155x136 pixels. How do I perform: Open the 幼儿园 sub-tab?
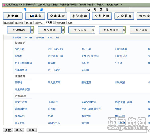[x=29, y=23]
